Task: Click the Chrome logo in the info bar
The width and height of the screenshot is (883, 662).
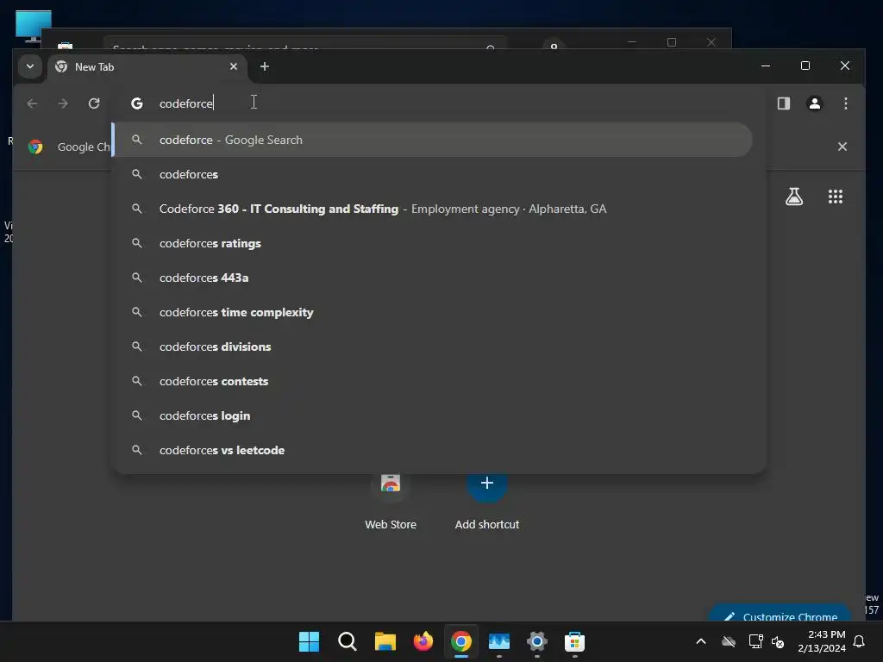Action: pos(35,147)
